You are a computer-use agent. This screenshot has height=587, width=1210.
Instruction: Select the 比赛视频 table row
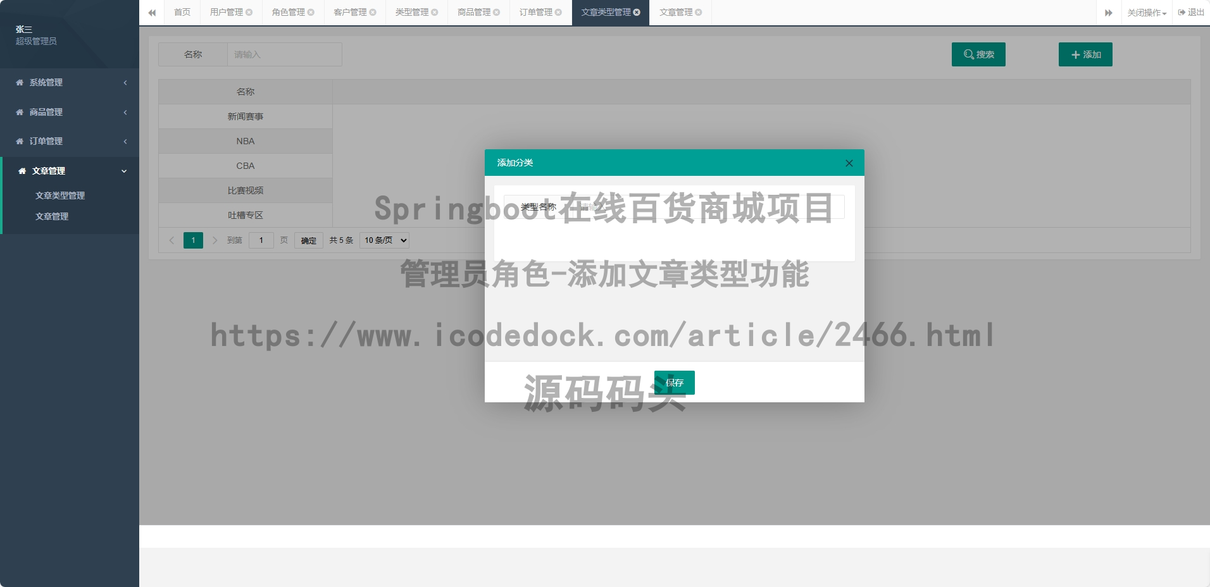246,190
